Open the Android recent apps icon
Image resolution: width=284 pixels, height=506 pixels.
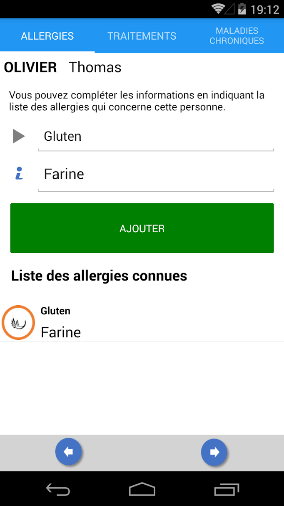(227, 489)
